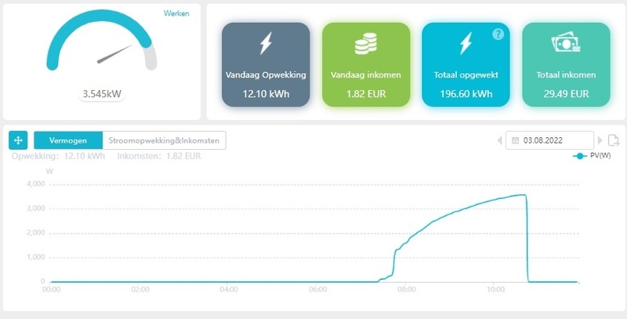Screen dimensions: 627x319
Task: Switch to Stroomopwekking&Inkomsten tab
Action: click(x=164, y=140)
